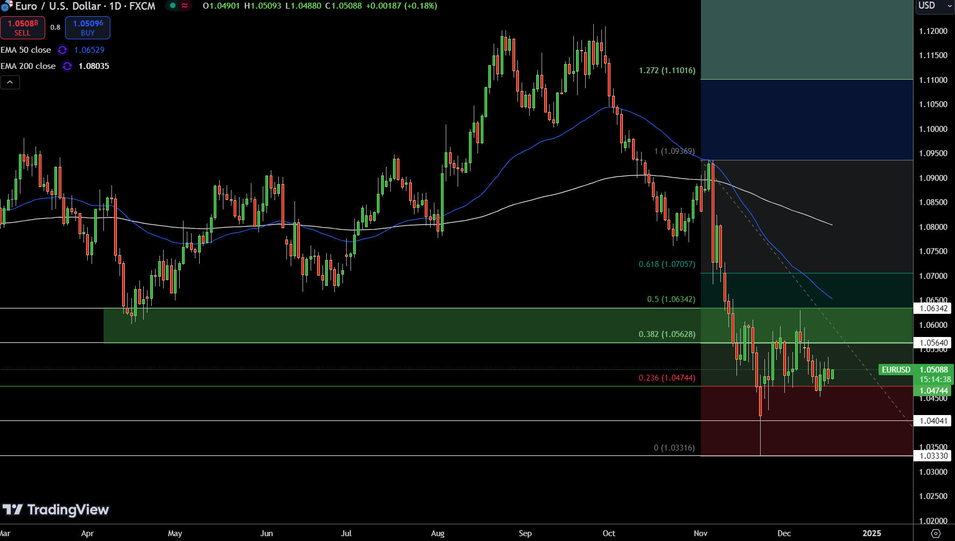Collapse the indicator legend with chevron button
The width and height of the screenshot is (955, 541).
[x=10, y=82]
